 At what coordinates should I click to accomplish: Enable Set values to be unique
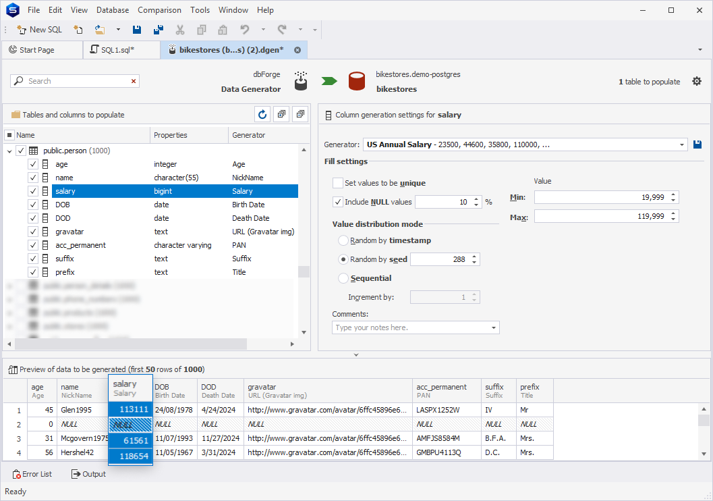pyautogui.click(x=338, y=183)
